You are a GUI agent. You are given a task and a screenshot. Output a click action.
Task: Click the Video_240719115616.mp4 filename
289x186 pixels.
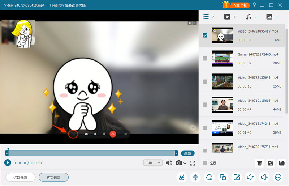tap(258, 101)
